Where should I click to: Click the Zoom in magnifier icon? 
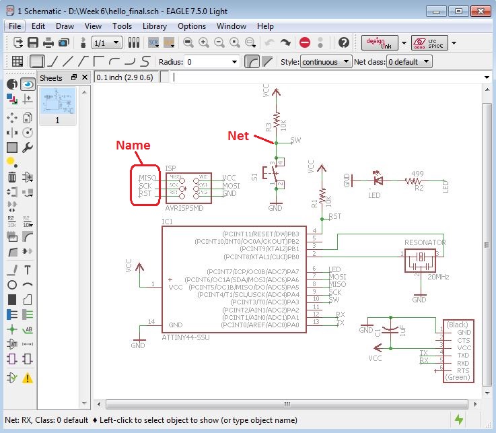tap(204, 42)
